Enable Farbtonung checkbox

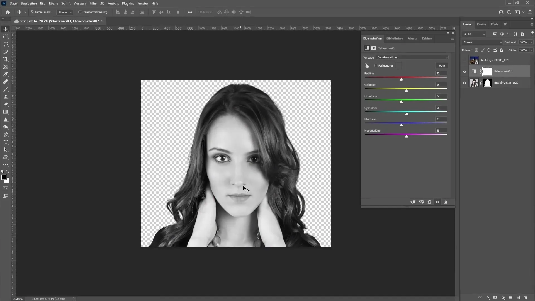click(x=376, y=65)
